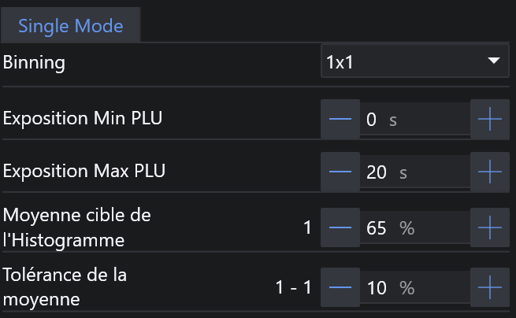This screenshot has height=318, width=516.
Task: Open the Binning 1x1 dropdown
Action: pos(414,62)
